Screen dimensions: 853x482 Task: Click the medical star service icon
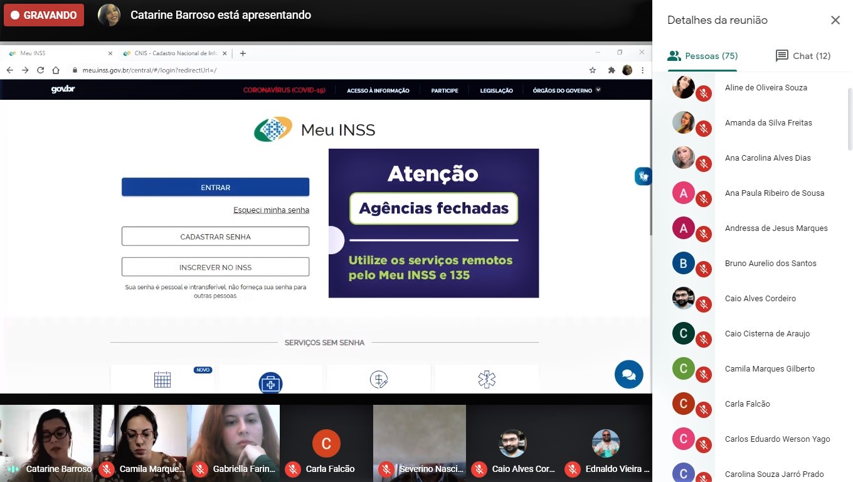pyautogui.click(x=487, y=379)
